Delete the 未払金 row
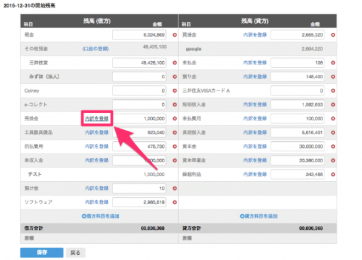Viewport: 362px width, 260px height. click(x=333, y=62)
